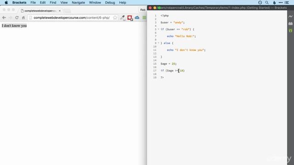Click the 18 value on line 17
Viewport: 294px width, 165px height.
click(181, 71)
